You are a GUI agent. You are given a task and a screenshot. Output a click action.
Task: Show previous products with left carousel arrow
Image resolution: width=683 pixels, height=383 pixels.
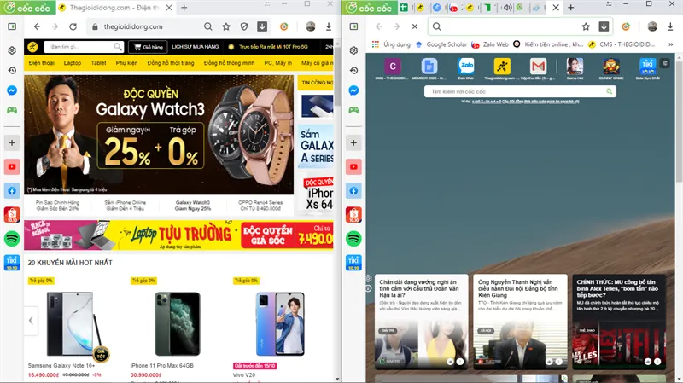coord(32,321)
